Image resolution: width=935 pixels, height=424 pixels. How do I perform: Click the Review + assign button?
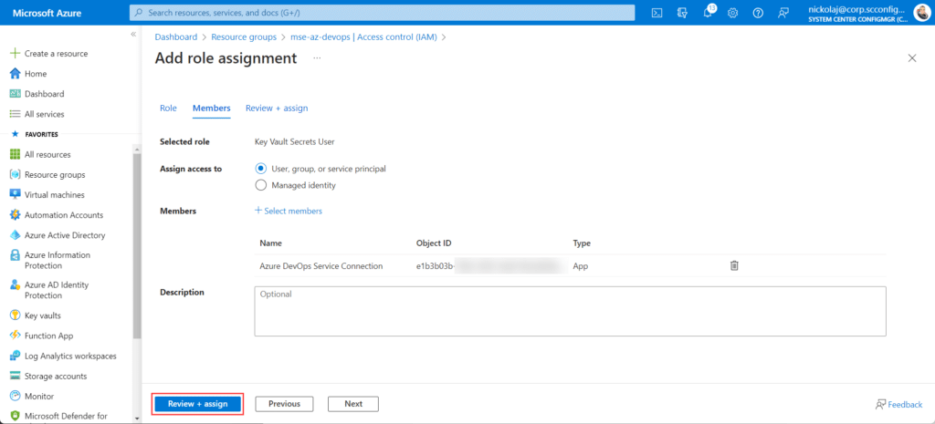(x=198, y=404)
